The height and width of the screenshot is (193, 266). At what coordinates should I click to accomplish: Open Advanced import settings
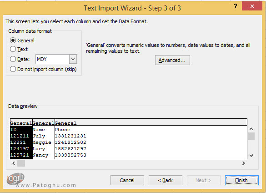click(x=172, y=60)
